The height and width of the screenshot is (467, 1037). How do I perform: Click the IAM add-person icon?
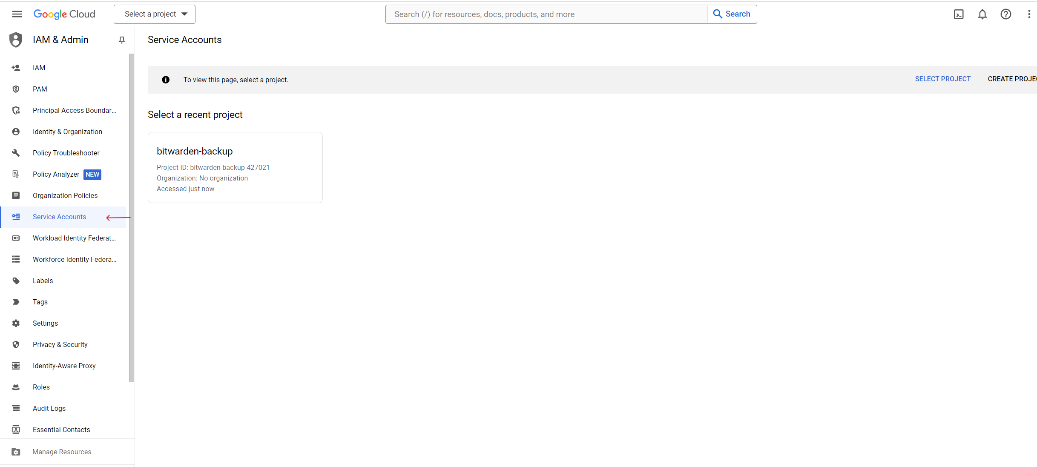[x=16, y=68]
